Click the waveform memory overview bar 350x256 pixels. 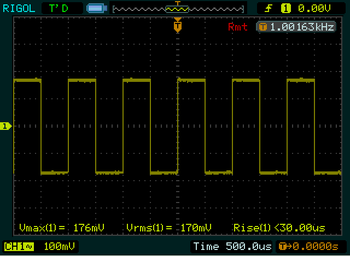pyautogui.click(x=178, y=9)
